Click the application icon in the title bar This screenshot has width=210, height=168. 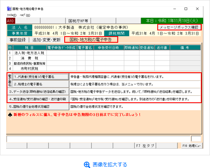pyautogui.click(x=9, y=9)
